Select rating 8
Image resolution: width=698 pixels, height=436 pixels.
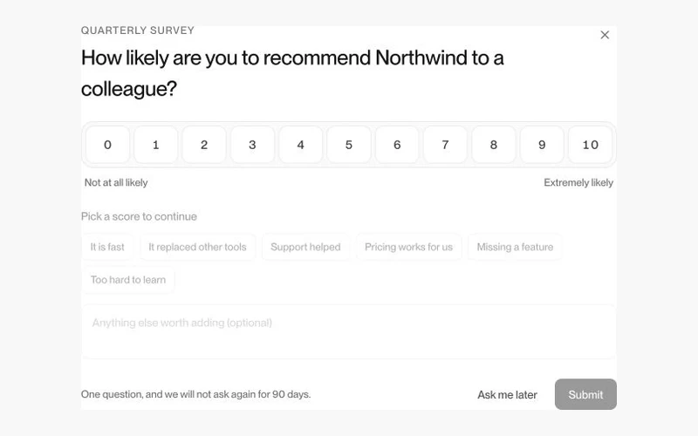[x=494, y=145]
